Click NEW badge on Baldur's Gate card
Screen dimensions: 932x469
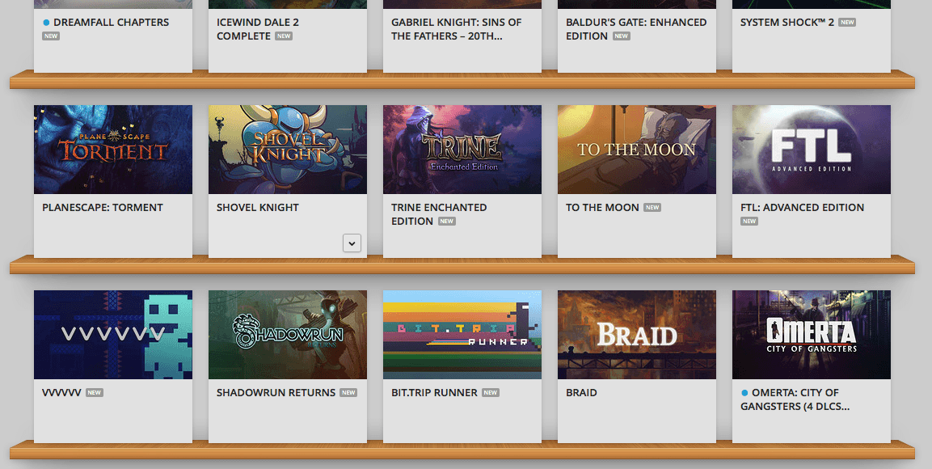[621, 36]
